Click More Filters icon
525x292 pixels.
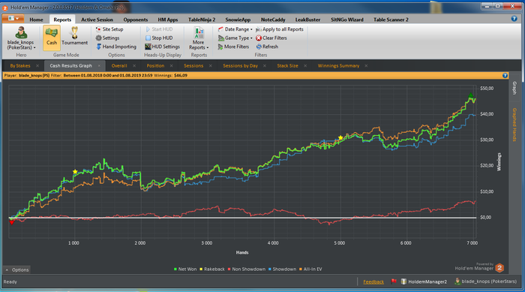(x=220, y=47)
